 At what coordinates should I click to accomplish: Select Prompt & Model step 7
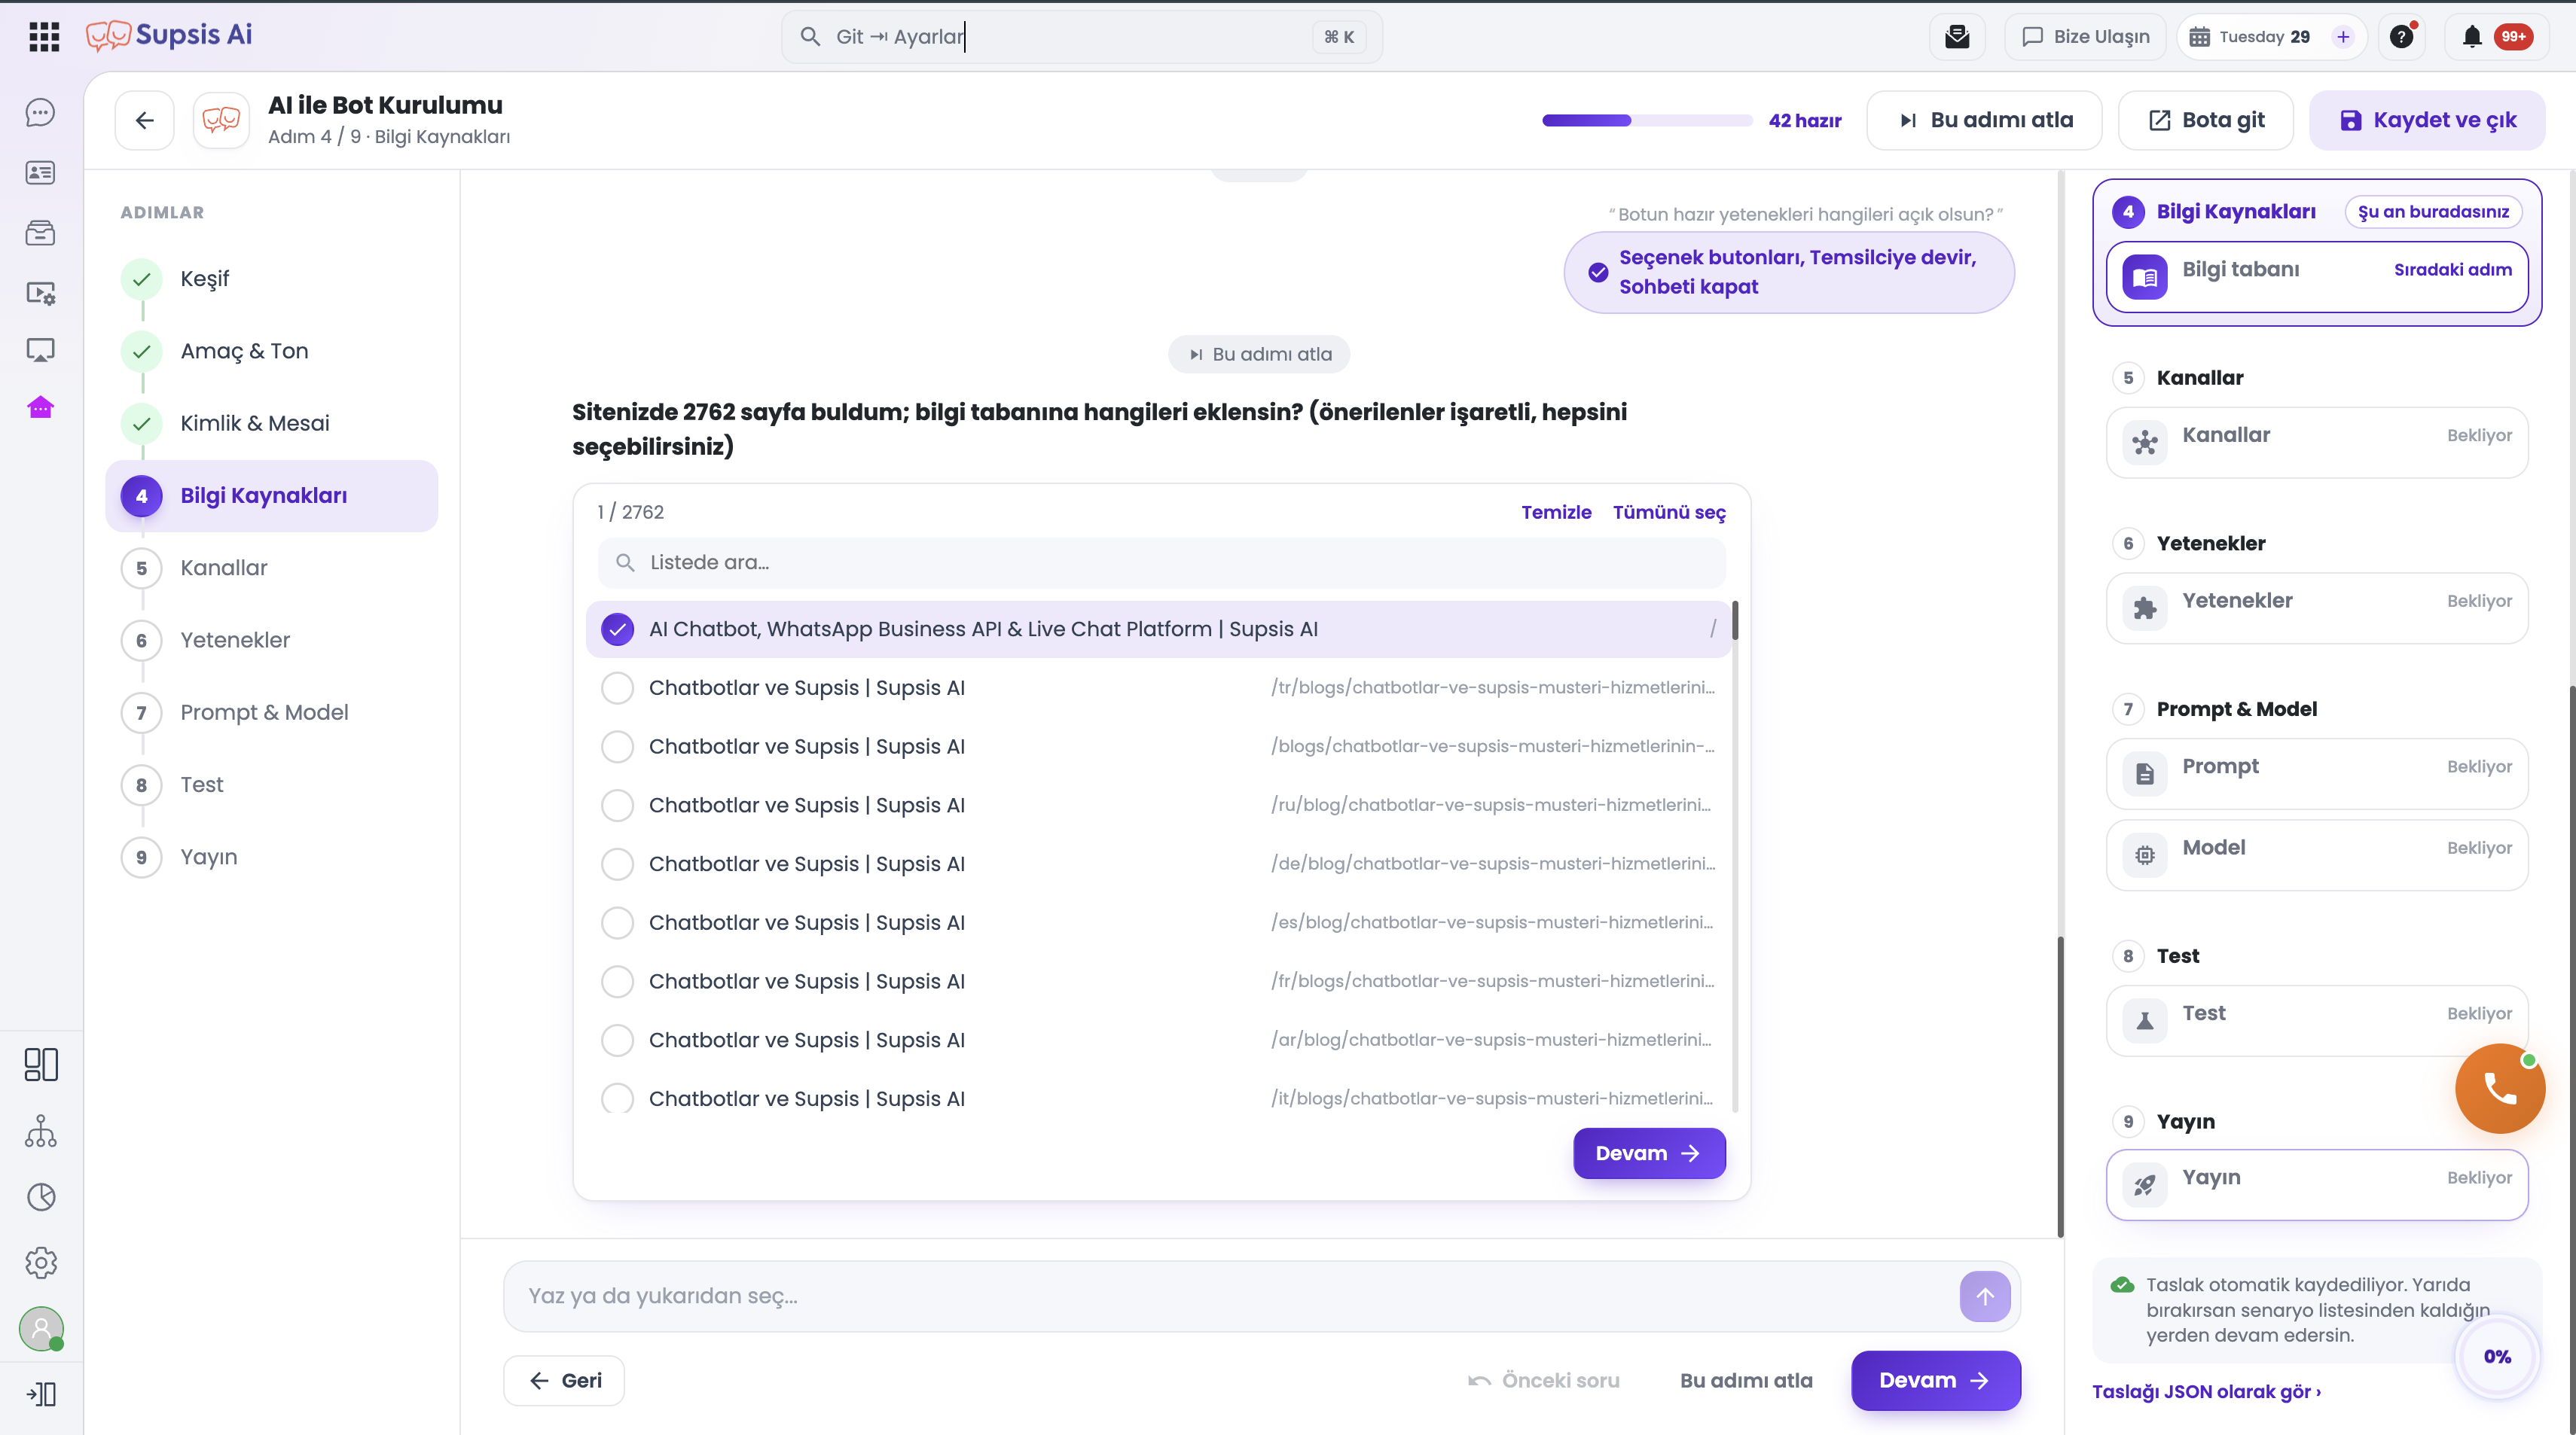pyautogui.click(x=272, y=712)
